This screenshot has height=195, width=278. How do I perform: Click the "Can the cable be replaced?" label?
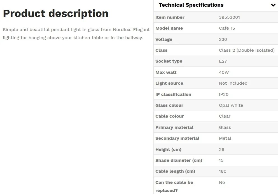[x=174, y=186]
